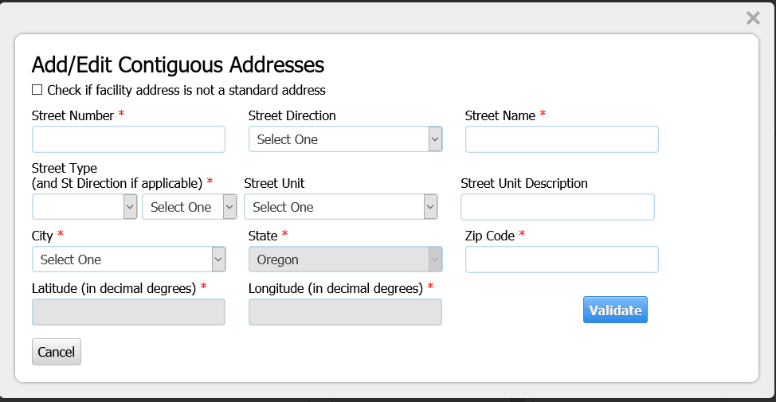Close the dialog with the X icon
This screenshot has width=776, height=402.
pyautogui.click(x=753, y=18)
